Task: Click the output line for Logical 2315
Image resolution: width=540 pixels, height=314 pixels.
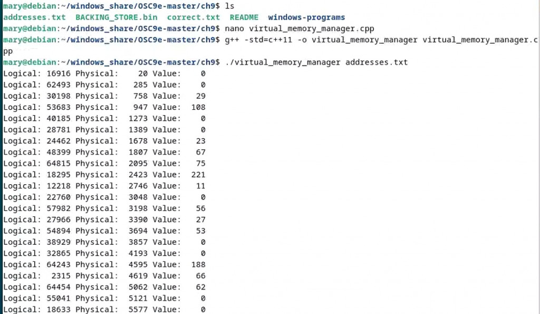Action: pyautogui.click(x=104, y=276)
